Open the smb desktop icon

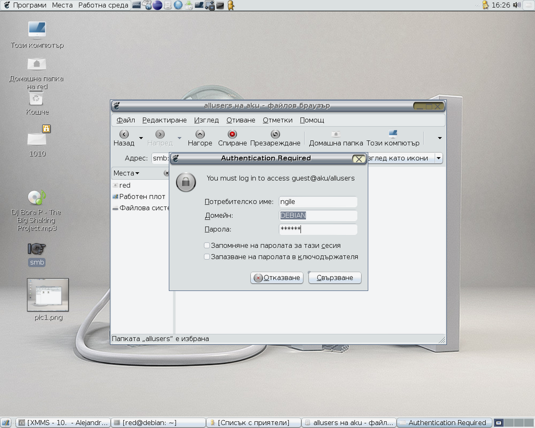[x=37, y=249]
